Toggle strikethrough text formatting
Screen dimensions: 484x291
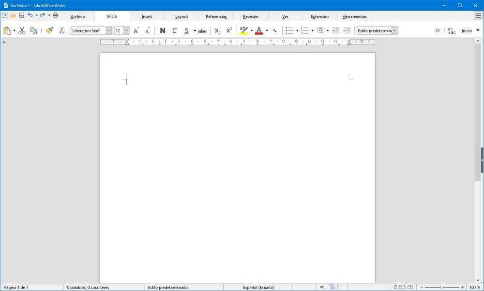202,30
